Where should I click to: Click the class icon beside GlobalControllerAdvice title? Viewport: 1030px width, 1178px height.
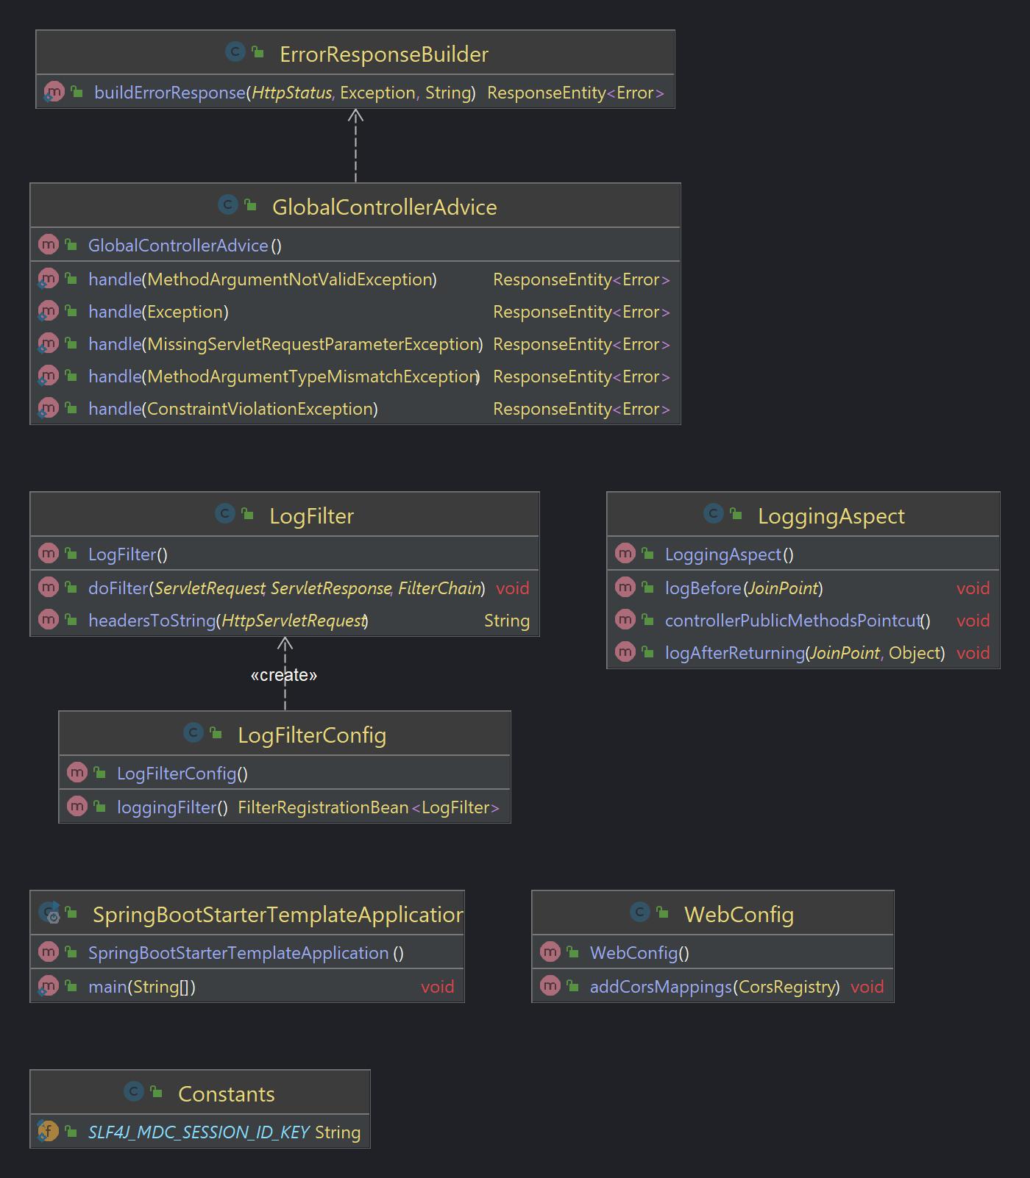tap(227, 205)
